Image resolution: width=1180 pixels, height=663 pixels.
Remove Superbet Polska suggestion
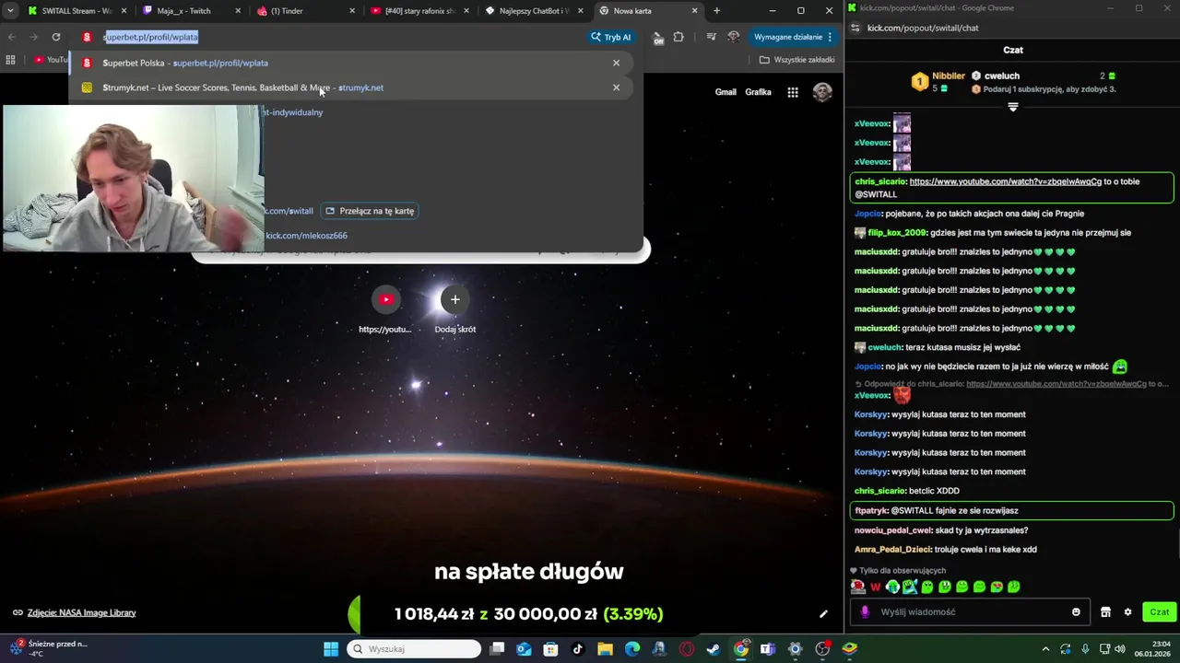click(x=617, y=63)
